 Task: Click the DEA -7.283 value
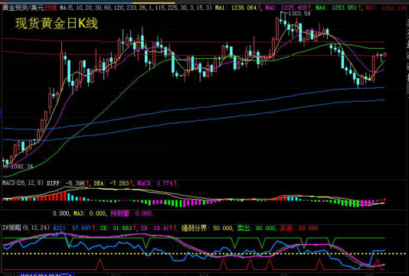(113, 183)
